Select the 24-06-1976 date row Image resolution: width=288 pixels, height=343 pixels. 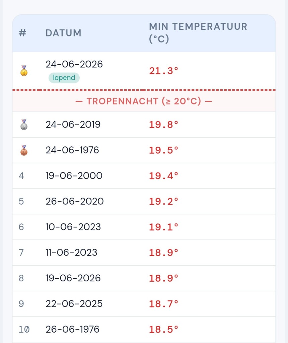click(x=144, y=150)
